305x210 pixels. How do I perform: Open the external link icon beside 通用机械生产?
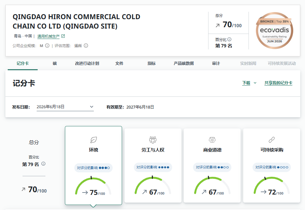[x=63, y=36]
